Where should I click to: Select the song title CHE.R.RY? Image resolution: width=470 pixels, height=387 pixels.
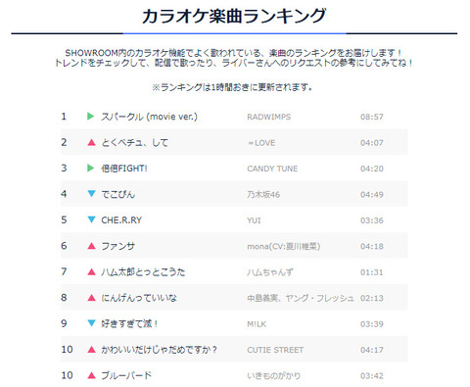(x=121, y=220)
